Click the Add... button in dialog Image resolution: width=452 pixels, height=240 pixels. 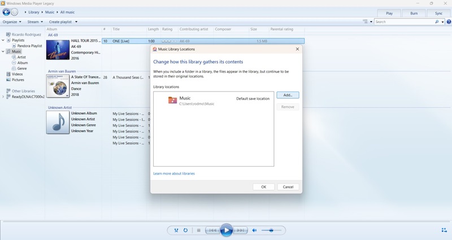pyautogui.click(x=288, y=95)
